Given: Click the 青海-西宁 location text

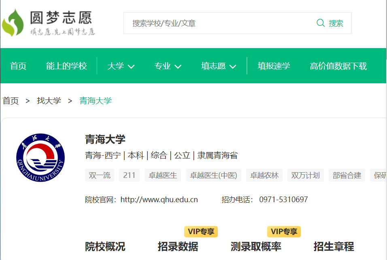Looking at the screenshot, I should click(103, 156).
